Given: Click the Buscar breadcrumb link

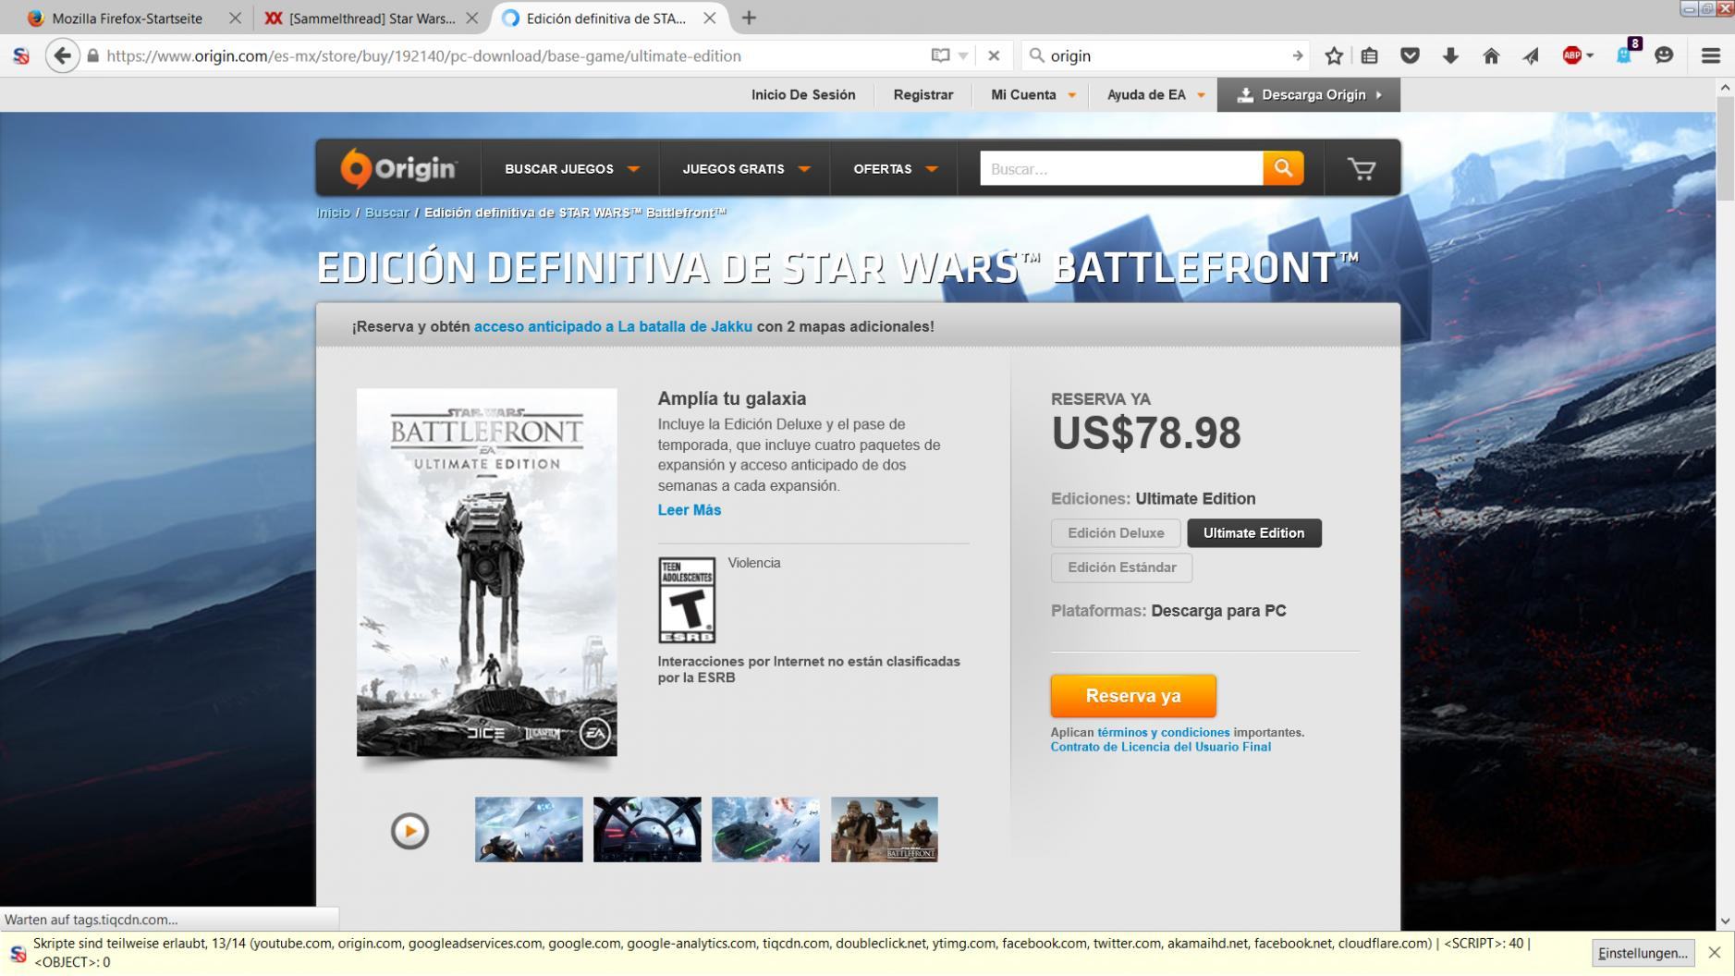Looking at the screenshot, I should point(386,213).
